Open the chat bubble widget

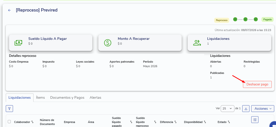273,124
